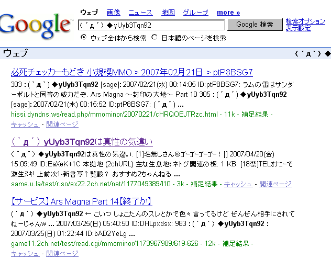Select 日本語のページを検索 radio button
The height and width of the screenshot is (260, 331).
pos(155,37)
